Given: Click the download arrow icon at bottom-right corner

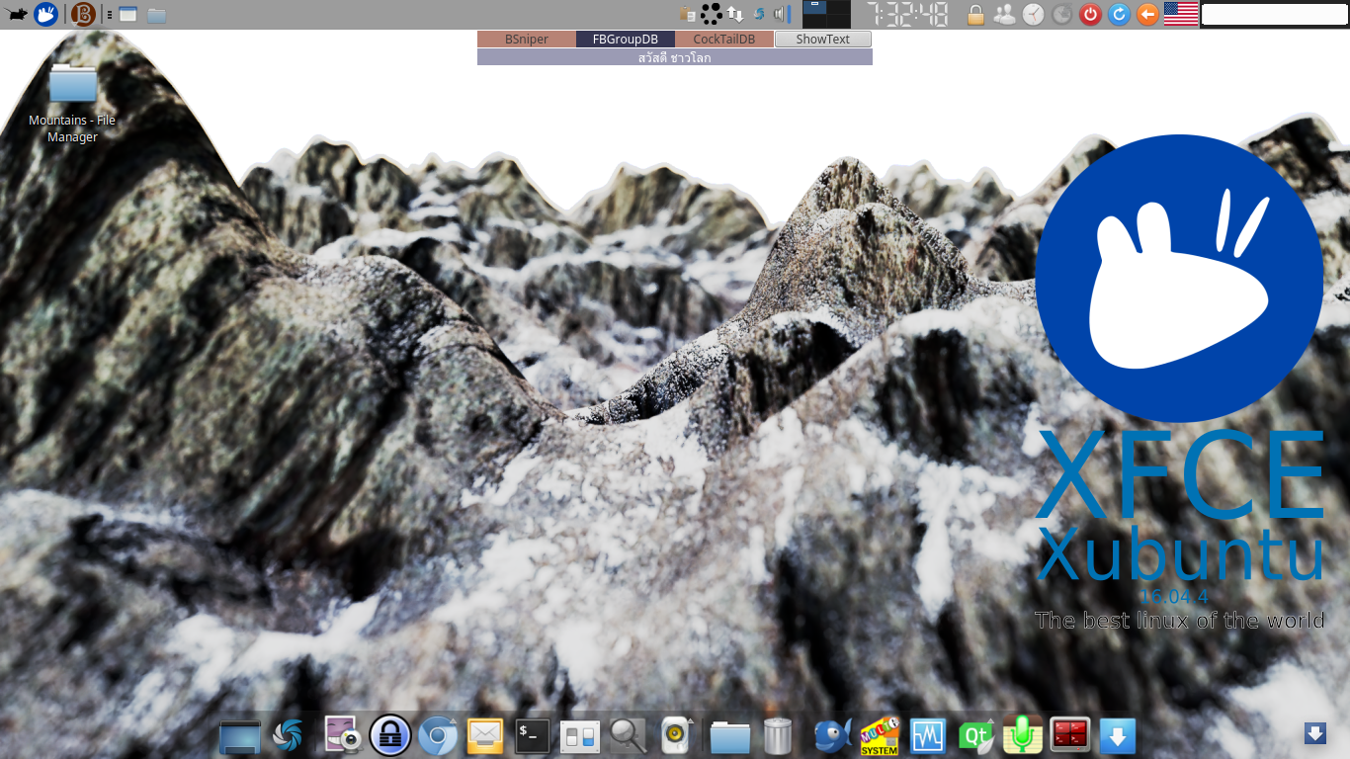Looking at the screenshot, I should [x=1315, y=733].
